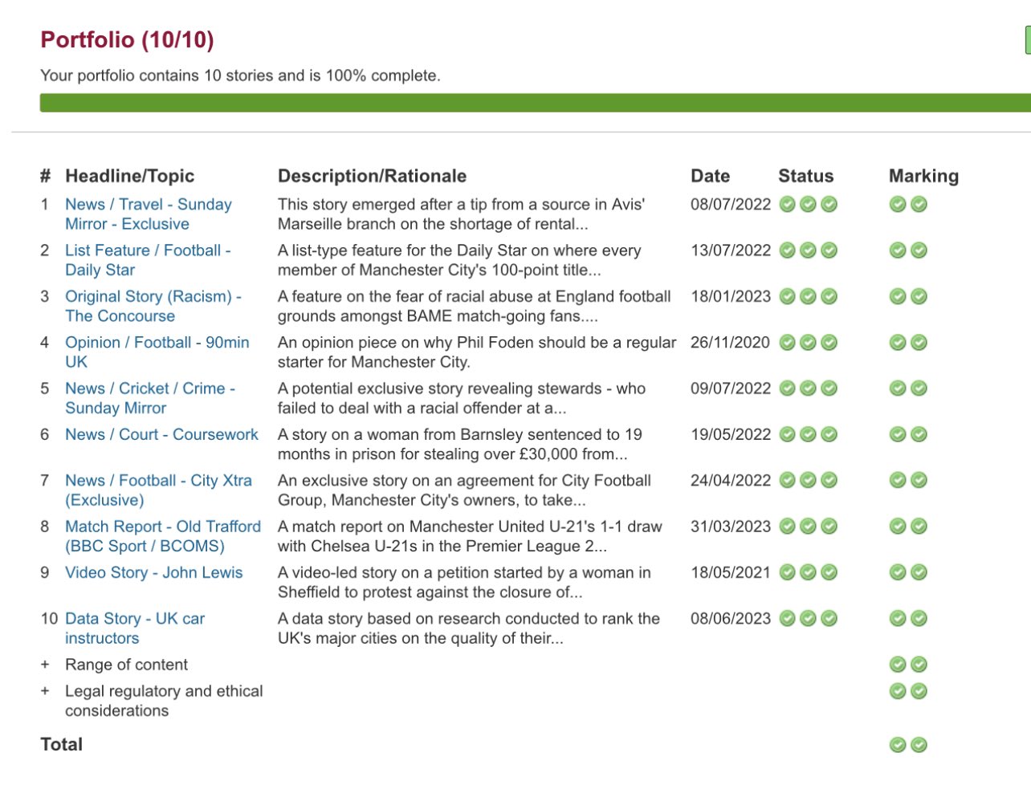Screen dimensions: 1031x797
Task: Click the marking icon for Range of content
Action: click(x=897, y=664)
